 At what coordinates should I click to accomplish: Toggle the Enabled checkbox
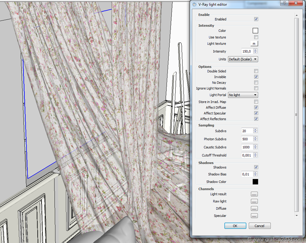256,19
